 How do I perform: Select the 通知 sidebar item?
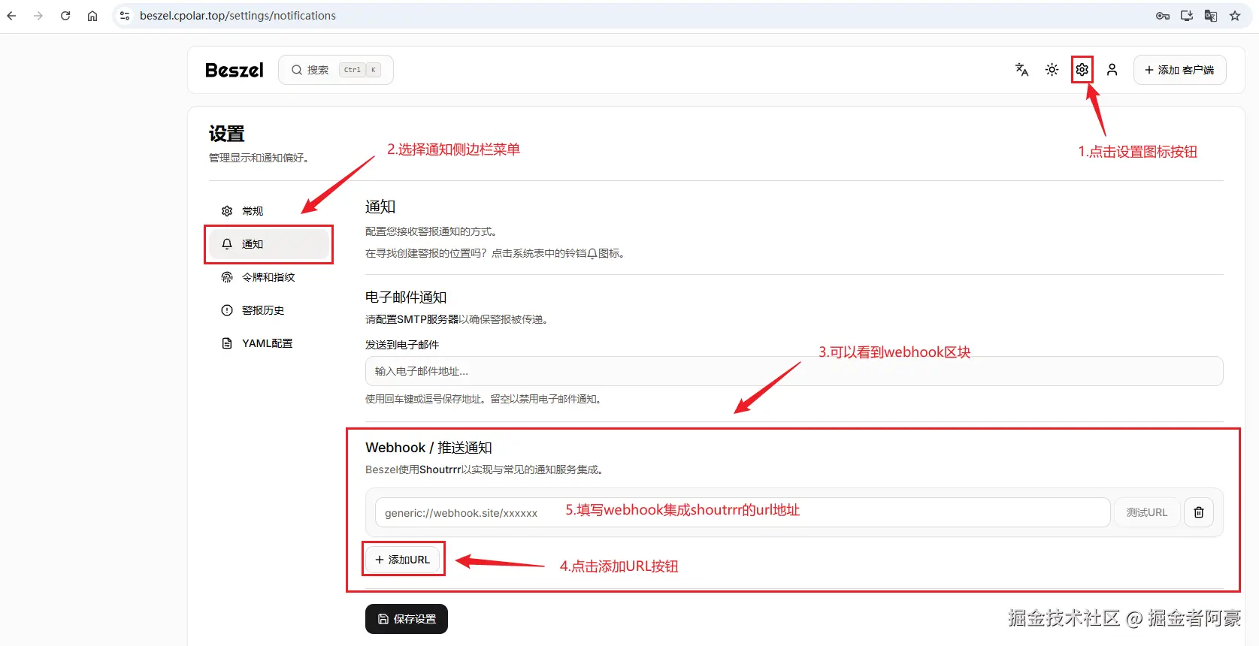[x=270, y=244]
